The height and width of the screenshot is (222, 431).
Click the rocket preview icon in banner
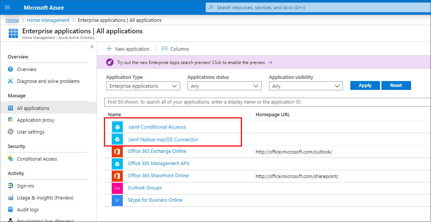point(110,63)
